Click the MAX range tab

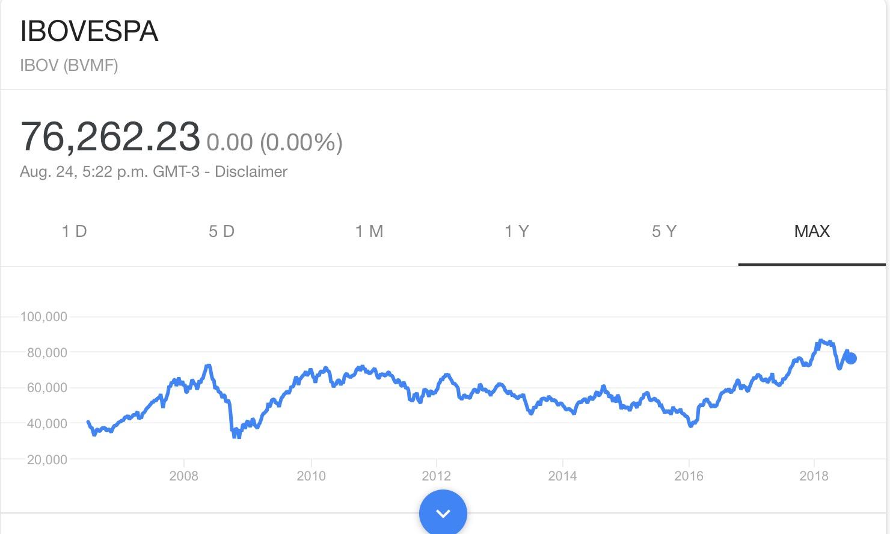(812, 232)
